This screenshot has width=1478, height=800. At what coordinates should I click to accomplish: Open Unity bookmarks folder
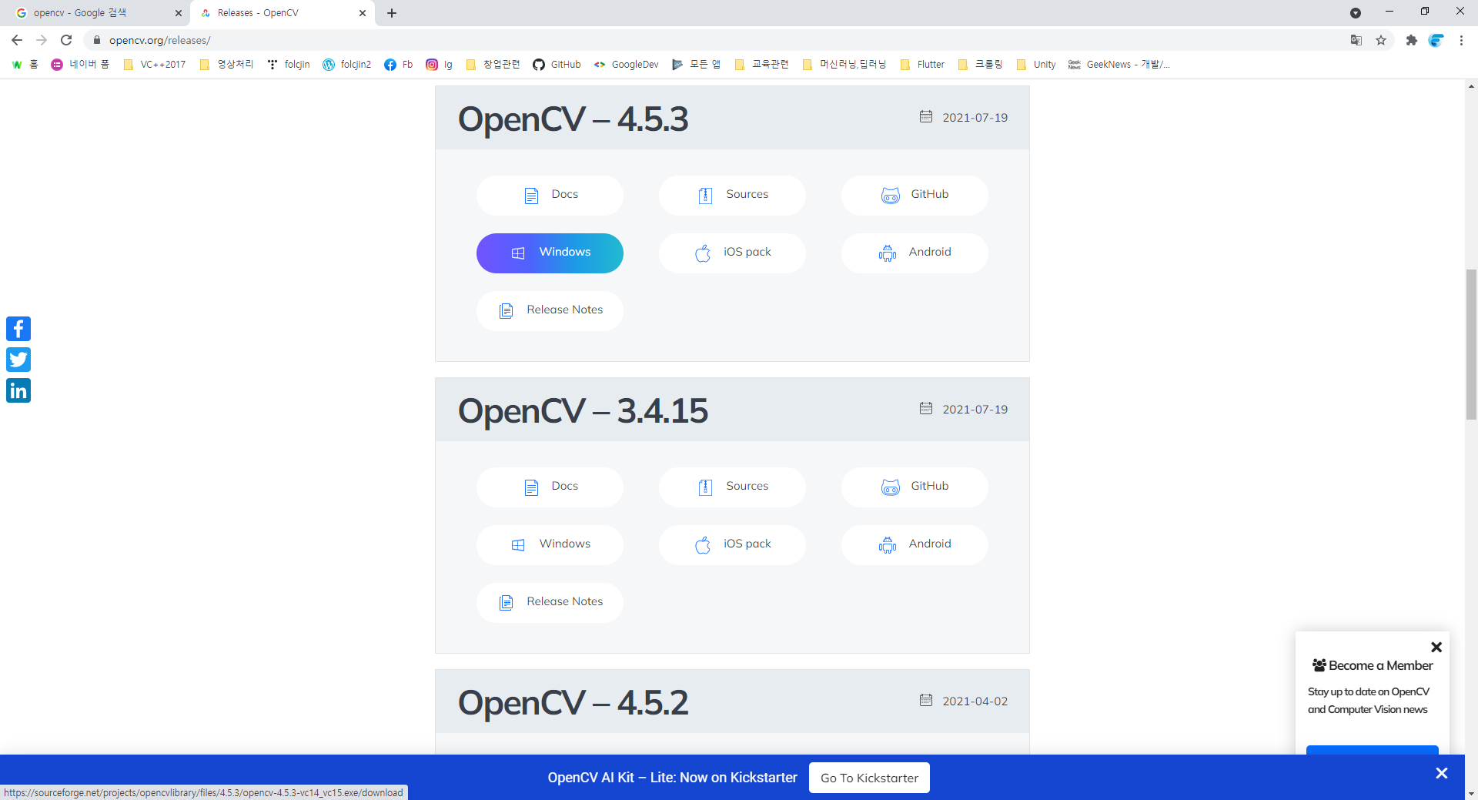coord(1036,65)
